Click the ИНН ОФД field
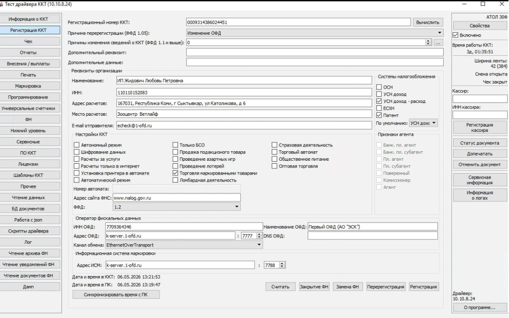 pyautogui.click(x=184, y=227)
